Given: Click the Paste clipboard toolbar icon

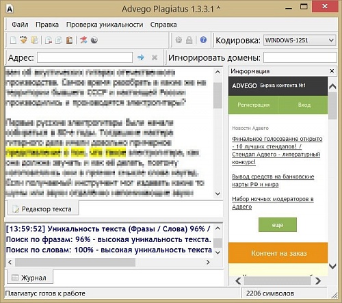Looking at the screenshot, I should pyautogui.click(x=70, y=40).
